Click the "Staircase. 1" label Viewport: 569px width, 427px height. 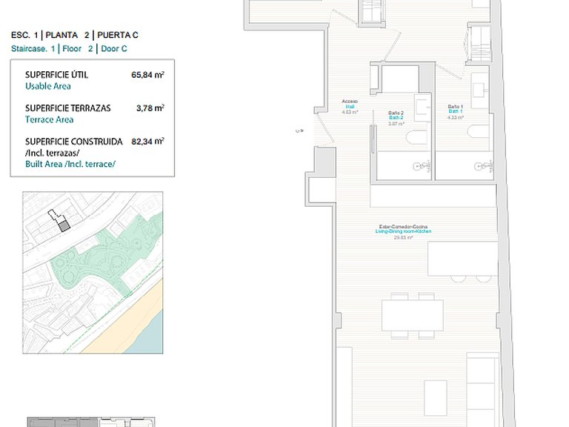pos(33,49)
